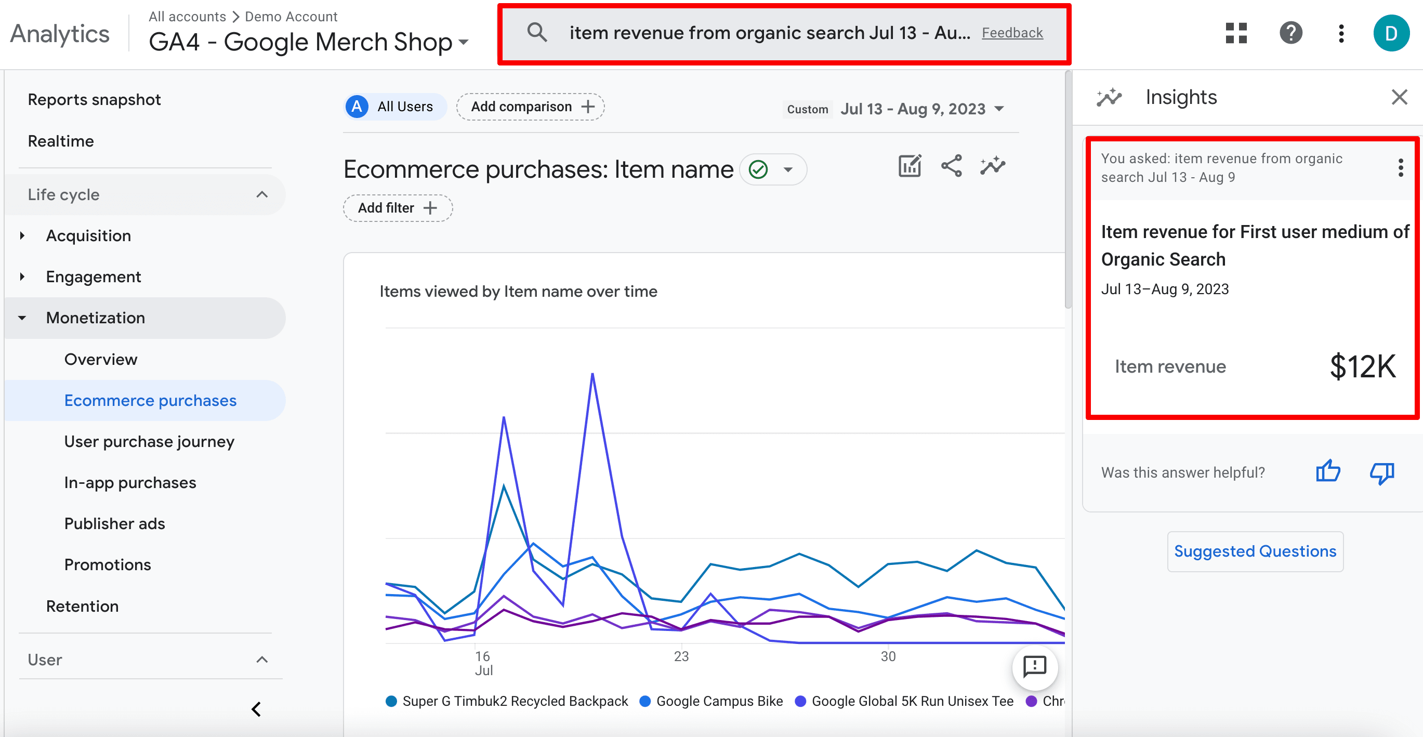Click the Analytics logo text
This screenshot has width=1423, height=737.
pyautogui.click(x=60, y=34)
